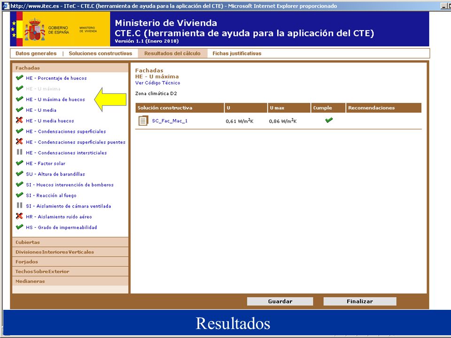The width and height of the screenshot is (451, 338).
Task: Click green check beside Huecos intervención de bomberos
Action: coord(20,184)
